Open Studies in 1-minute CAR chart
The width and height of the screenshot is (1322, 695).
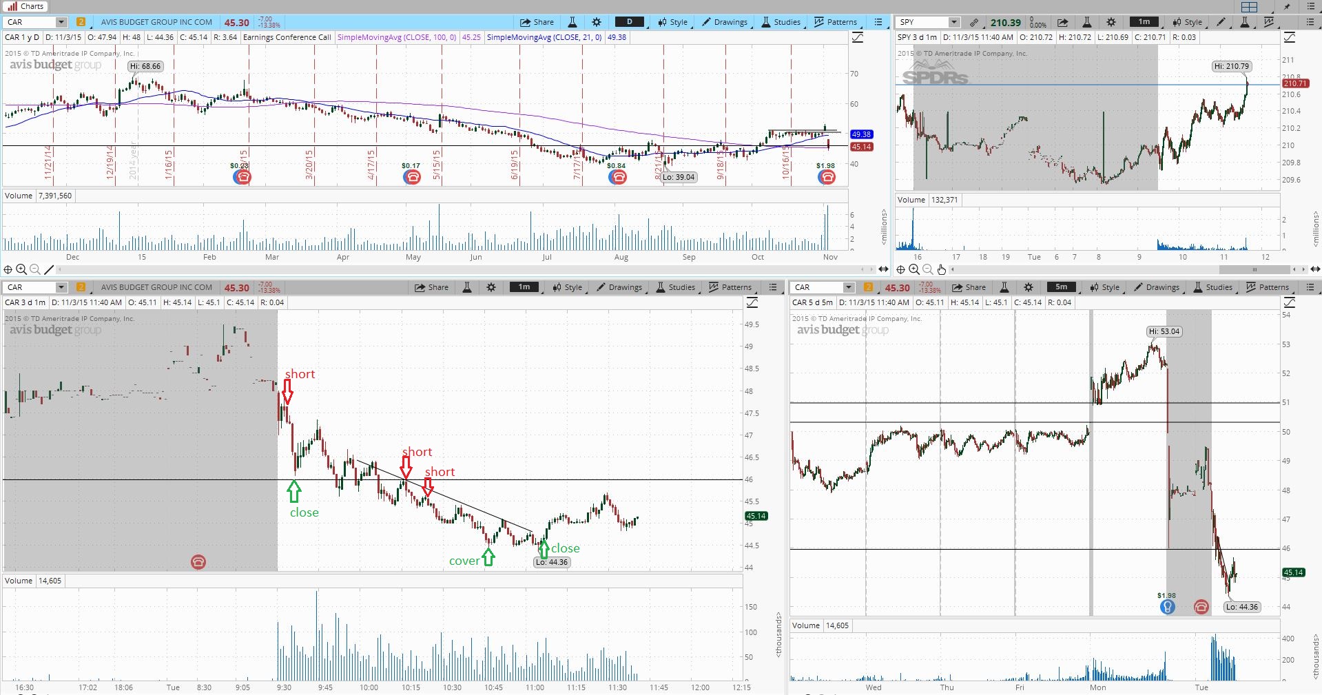676,287
